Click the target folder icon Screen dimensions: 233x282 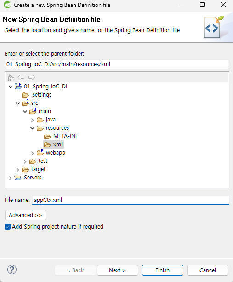pyautogui.click(x=25, y=169)
